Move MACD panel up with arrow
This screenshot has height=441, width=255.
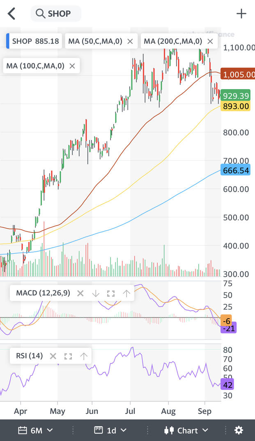click(x=126, y=293)
